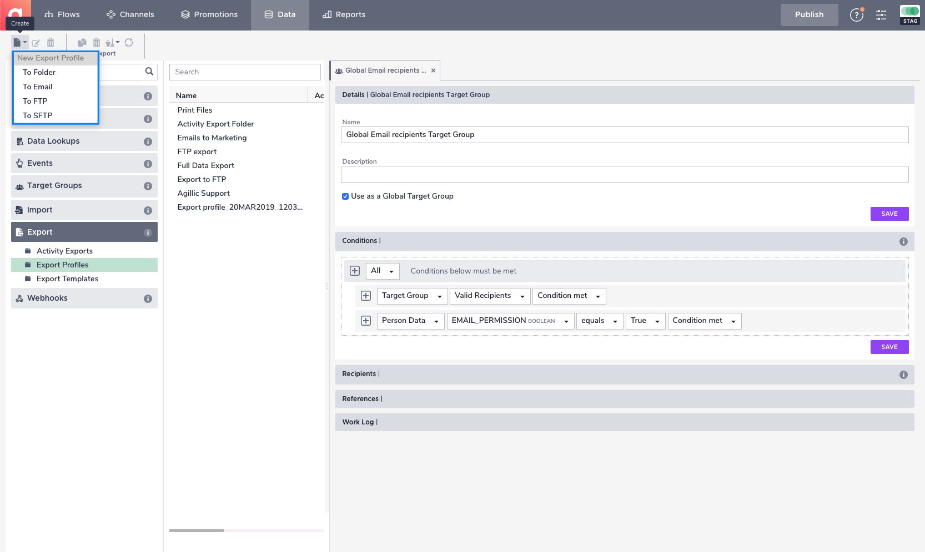Open the equals operator dropdown
925x552 pixels.
coord(600,321)
